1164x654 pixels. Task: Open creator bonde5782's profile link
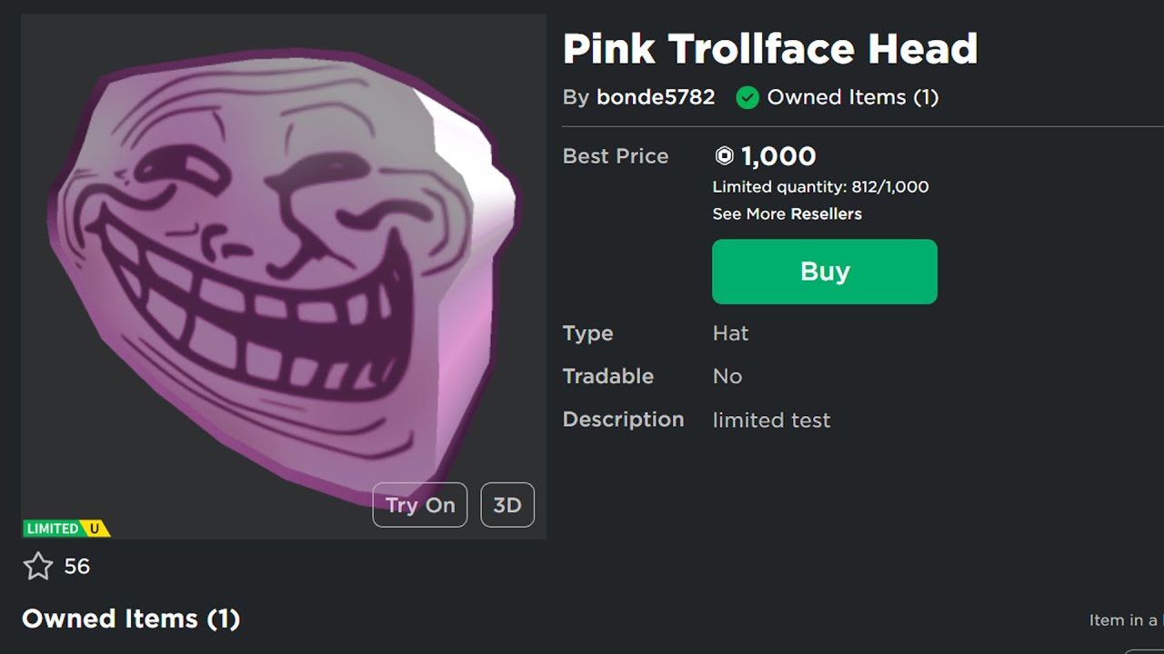click(655, 97)
